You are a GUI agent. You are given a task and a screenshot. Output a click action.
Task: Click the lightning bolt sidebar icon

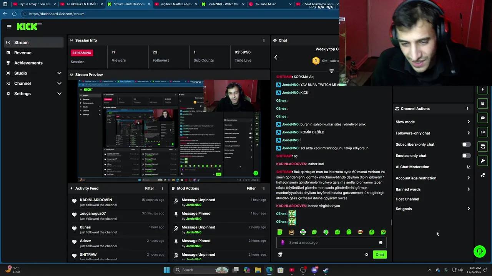click(483, 89)
